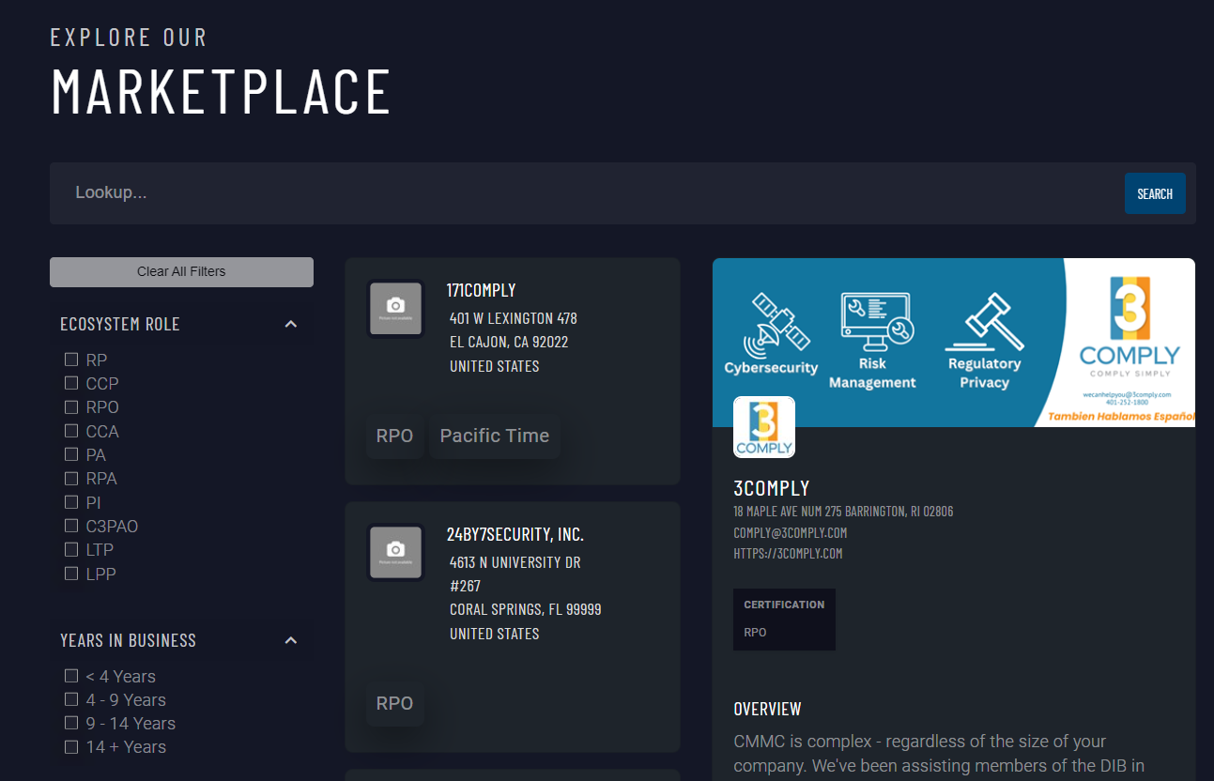Click the Marketplace page heading
Image resolution: width=1214 pixels, height=781 pixels.
221,91
